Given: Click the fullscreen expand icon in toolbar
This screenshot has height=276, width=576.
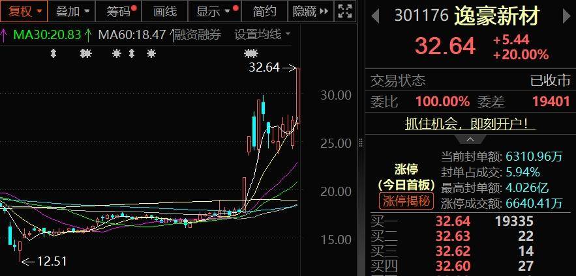Looking at the screenshot, I should pyautogui.click(x=344, y=11).
